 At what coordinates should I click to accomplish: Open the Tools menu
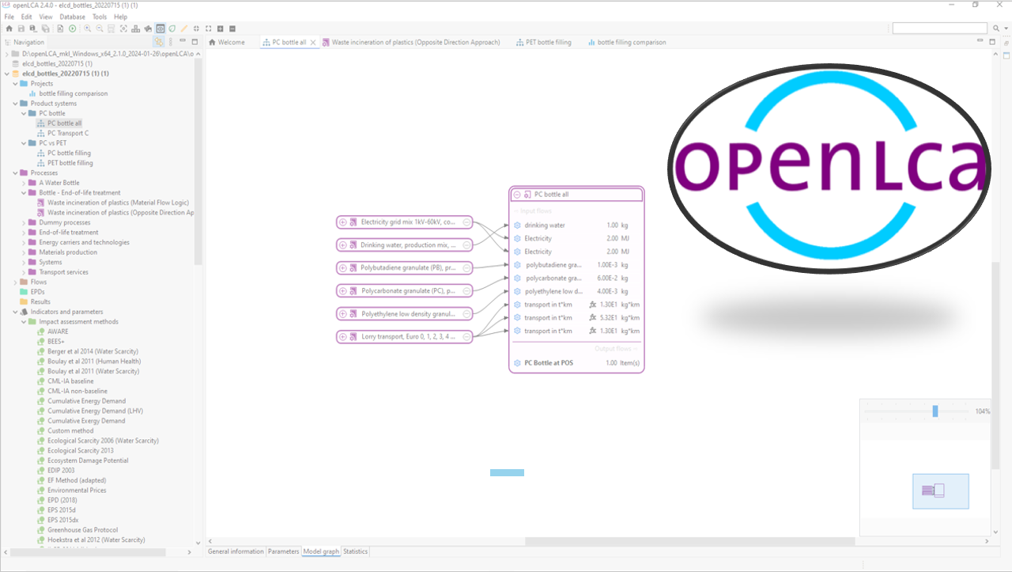coord(100,17)
